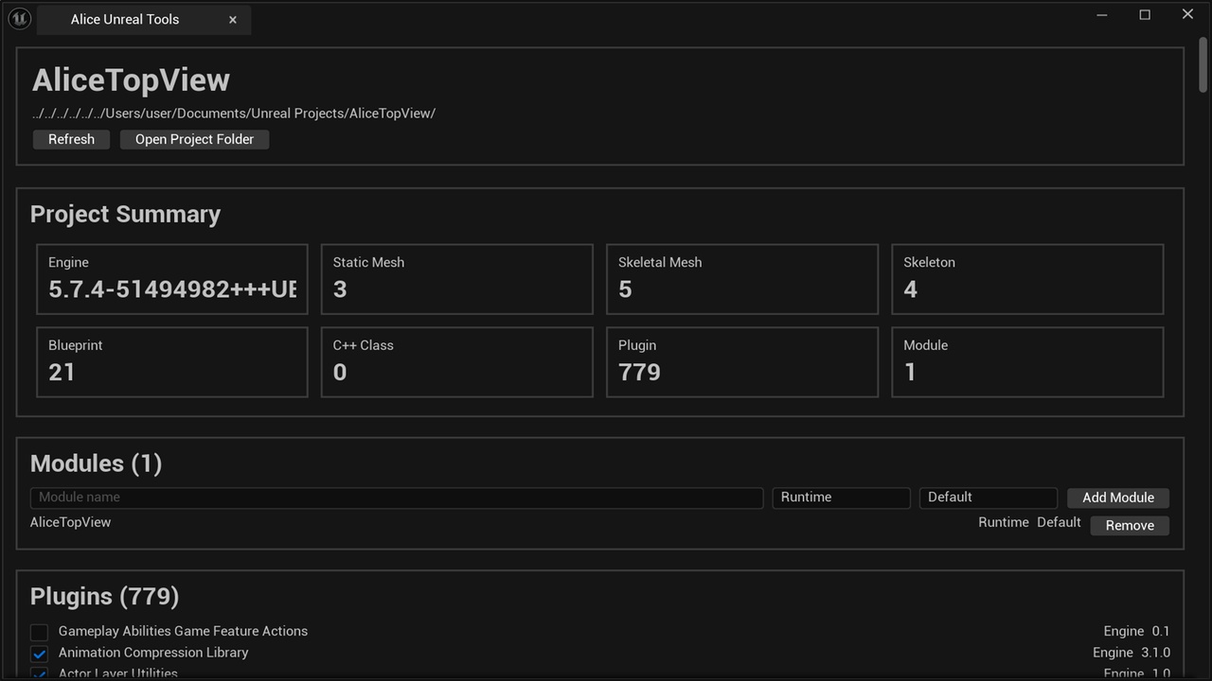
Task: Click the 'Engine 0.1' version text
Action: (x=1136, y=631)
